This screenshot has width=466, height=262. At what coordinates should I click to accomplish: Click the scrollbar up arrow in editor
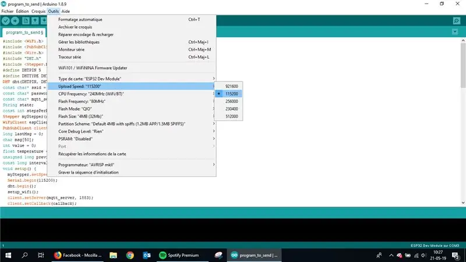pyautogui.click(x=463, y=41)
